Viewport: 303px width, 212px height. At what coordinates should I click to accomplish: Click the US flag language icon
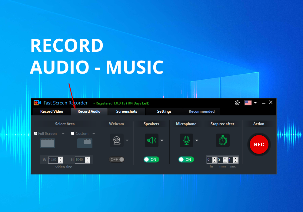(x=248, y=103)
